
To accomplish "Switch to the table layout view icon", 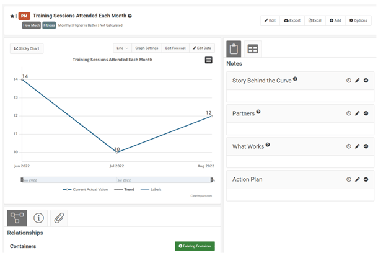I will click(253, 49).
